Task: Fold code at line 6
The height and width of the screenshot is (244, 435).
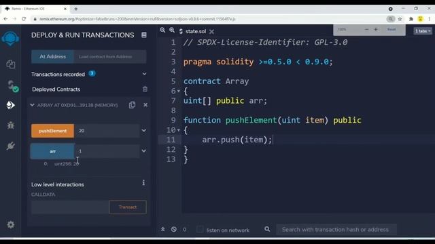Action: [x=179, y=91]
